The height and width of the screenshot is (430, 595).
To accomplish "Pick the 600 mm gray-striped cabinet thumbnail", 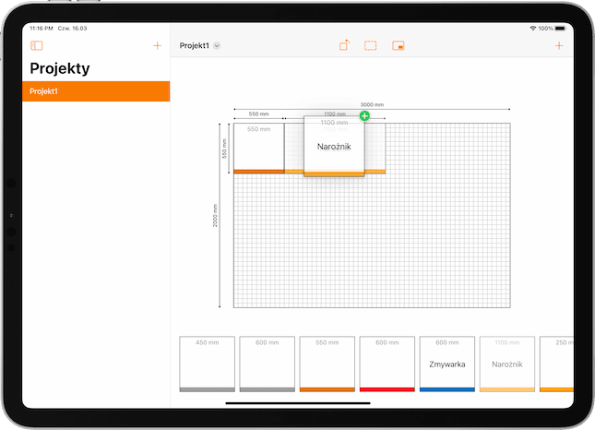I will 268,364.
